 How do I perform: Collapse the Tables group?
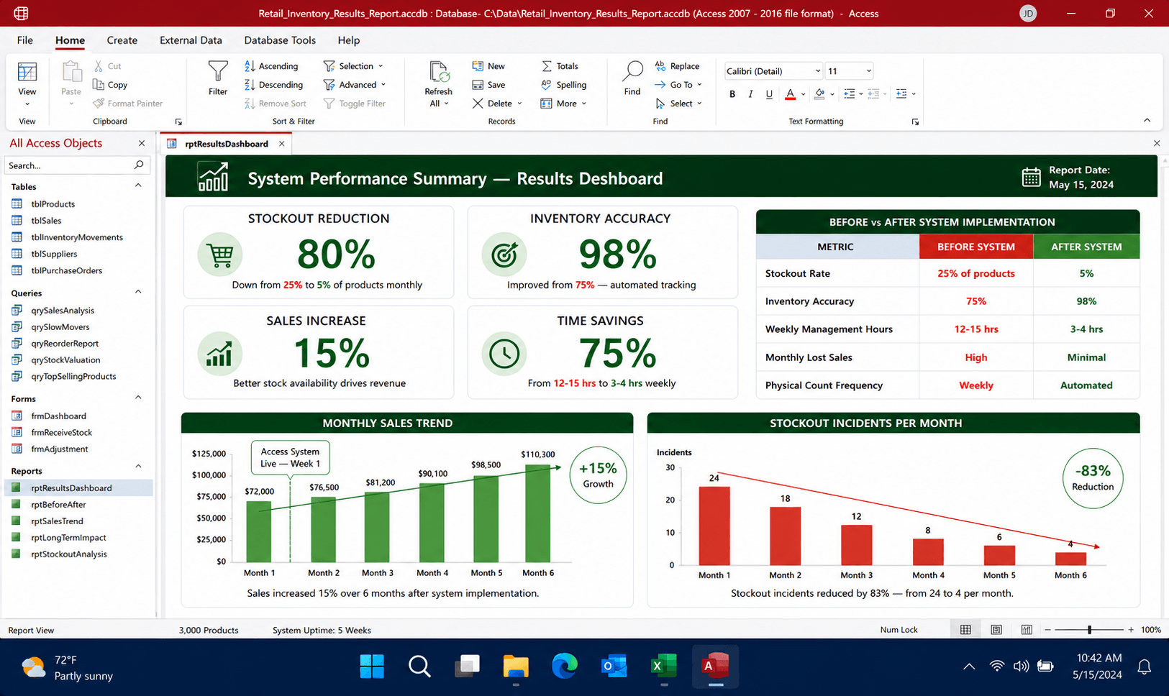tap(138, 186)
